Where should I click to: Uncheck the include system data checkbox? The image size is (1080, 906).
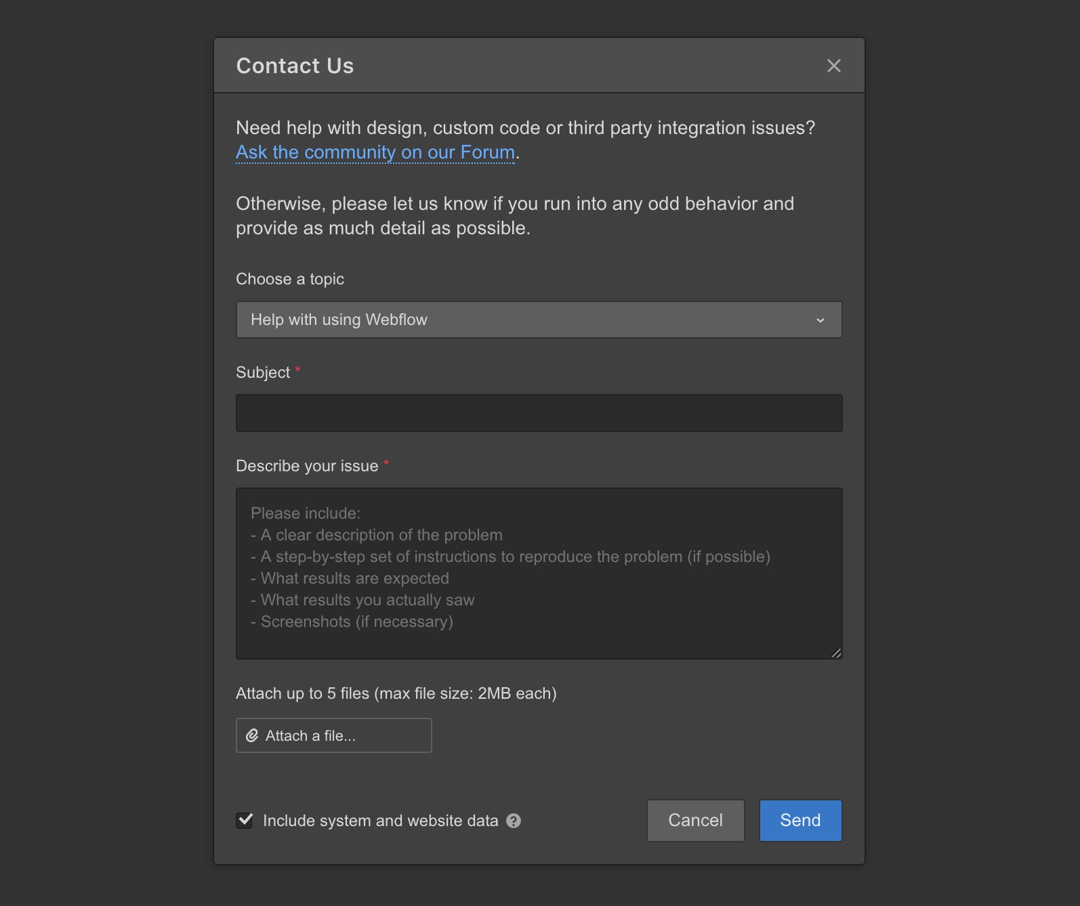pyautogui.click(x=245, y=821)
